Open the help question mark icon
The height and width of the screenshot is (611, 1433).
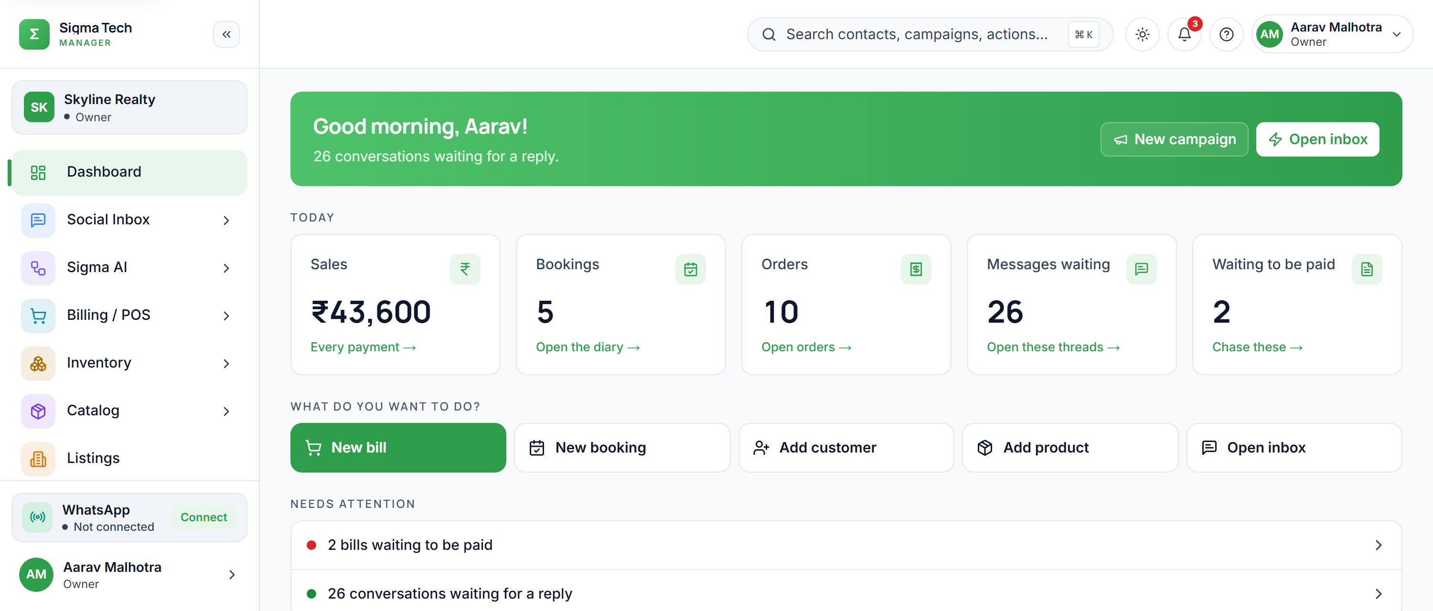click(1226, 34)
